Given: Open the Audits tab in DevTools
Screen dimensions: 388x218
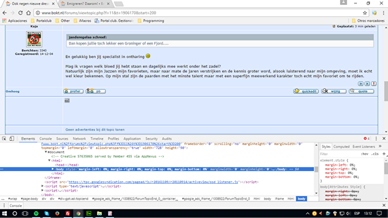Looking at the screenshot, I should point(167,139).
